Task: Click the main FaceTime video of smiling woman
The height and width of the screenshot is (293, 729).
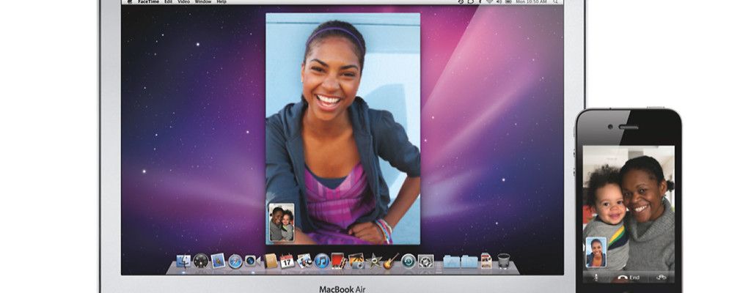Action: click(343, 128)
